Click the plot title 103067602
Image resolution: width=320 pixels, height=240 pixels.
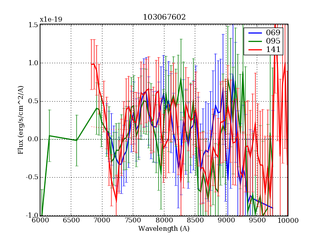tap(164, 17)
